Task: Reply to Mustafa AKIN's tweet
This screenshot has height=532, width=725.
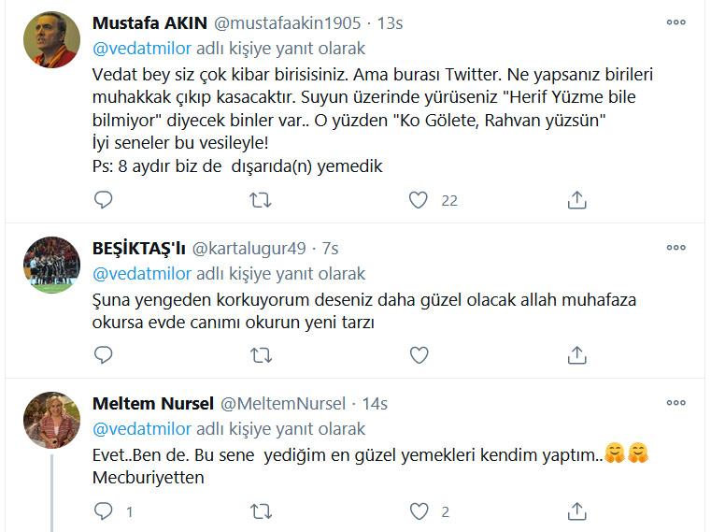Action: point(103,200)
